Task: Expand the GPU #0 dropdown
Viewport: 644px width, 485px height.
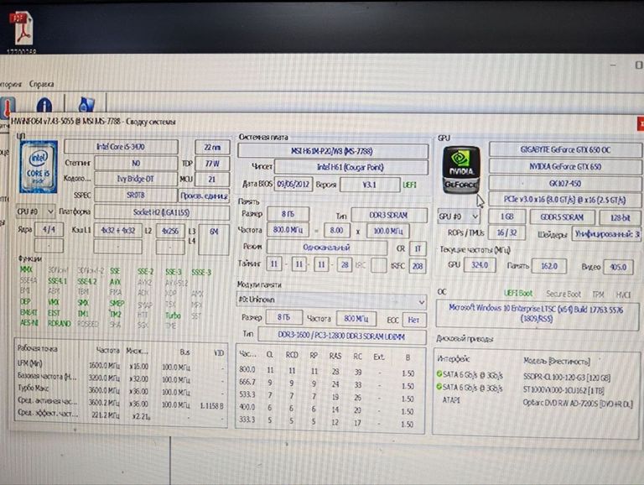Action: (459, 216)
